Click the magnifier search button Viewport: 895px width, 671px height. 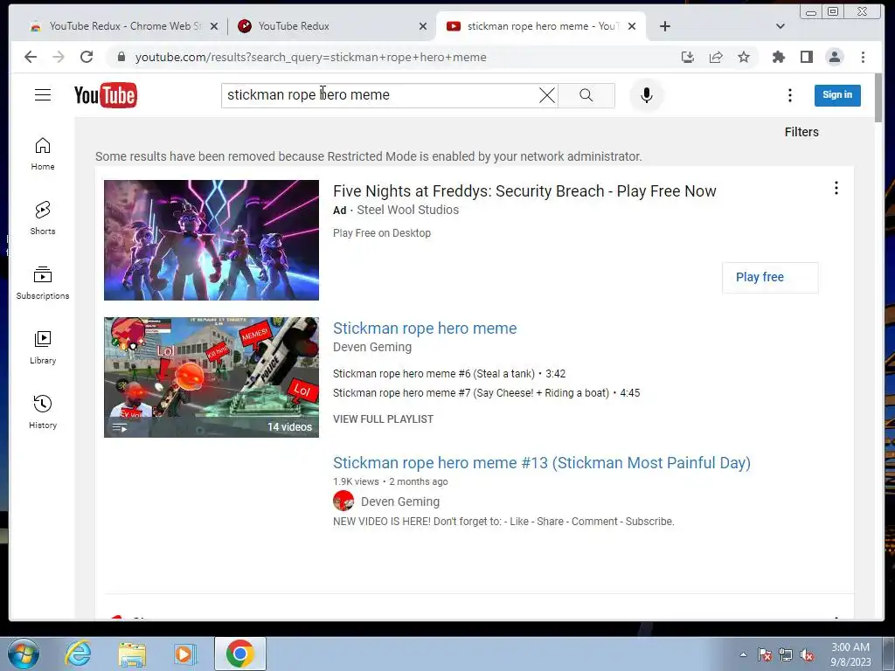coord(586,95)
